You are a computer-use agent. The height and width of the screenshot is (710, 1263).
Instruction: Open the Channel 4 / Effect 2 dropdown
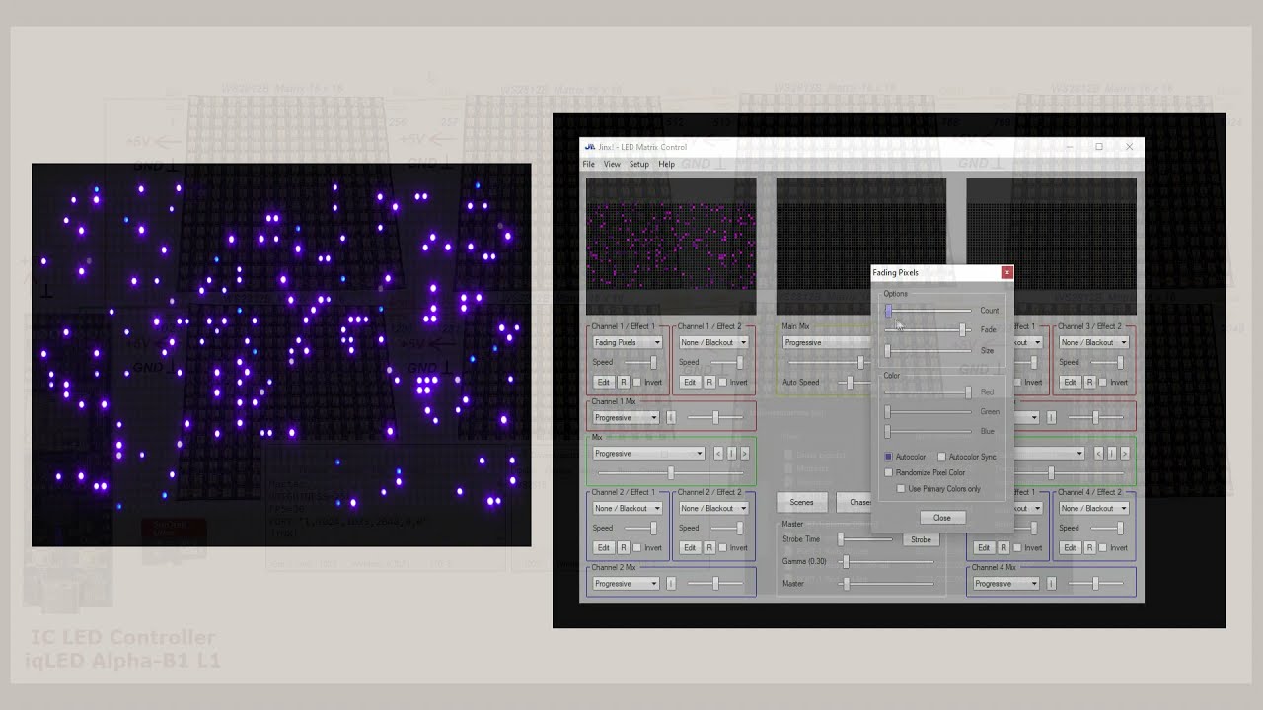1093,508
